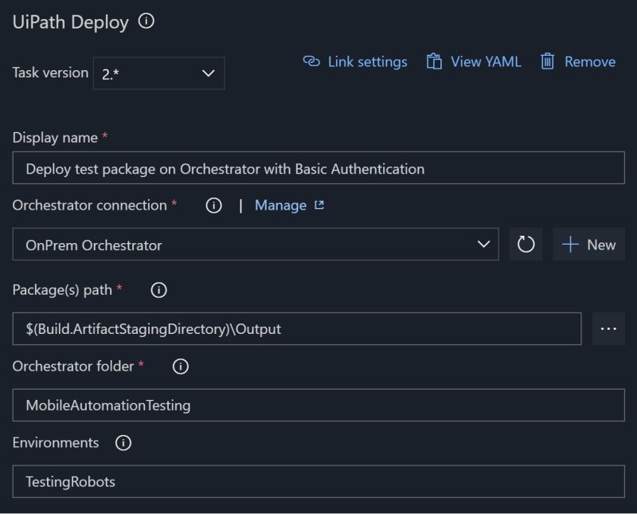Show info for Orchestrator folder field

[180, 367]
